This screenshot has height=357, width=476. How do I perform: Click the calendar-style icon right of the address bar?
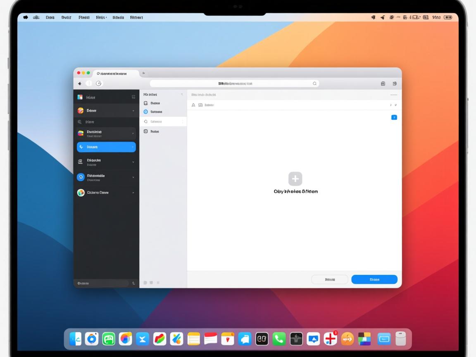[383, 83]
